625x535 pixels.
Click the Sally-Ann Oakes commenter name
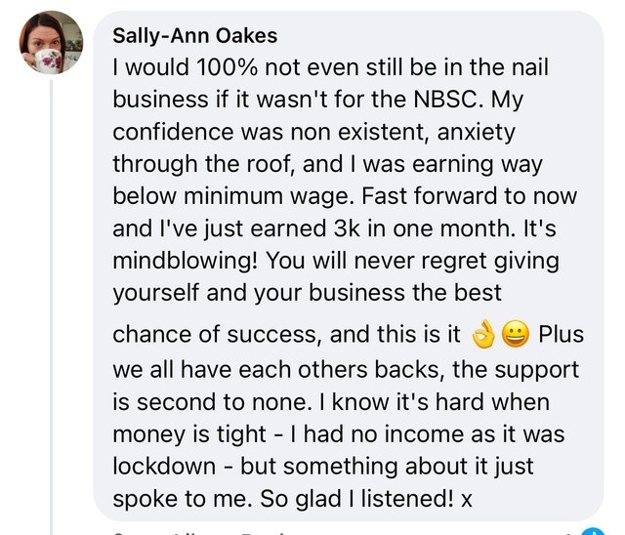(195, 36)
